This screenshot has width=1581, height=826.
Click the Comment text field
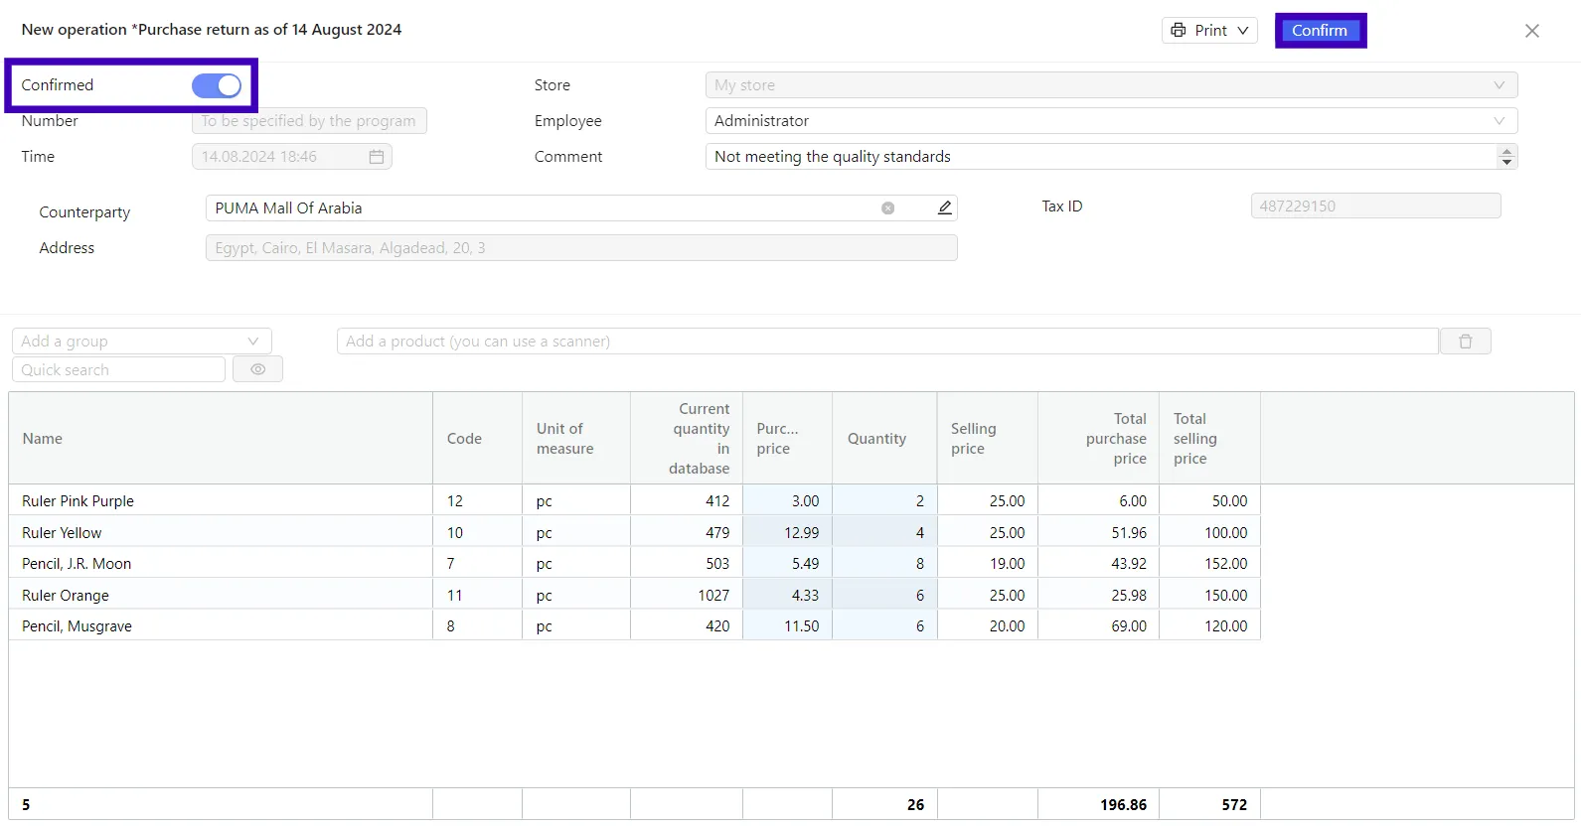tap(1101, 157)
